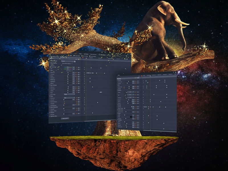The height and width of the screenshot is (171, 228).
Task: Collapse the Tone section
Action: pos(50,70)
